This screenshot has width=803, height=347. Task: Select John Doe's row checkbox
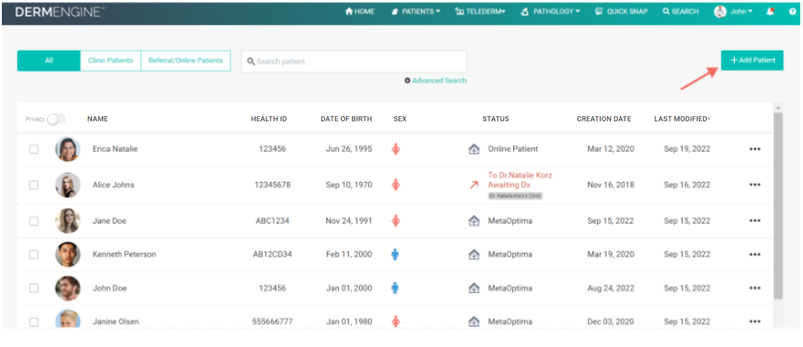tap(34, 288)
